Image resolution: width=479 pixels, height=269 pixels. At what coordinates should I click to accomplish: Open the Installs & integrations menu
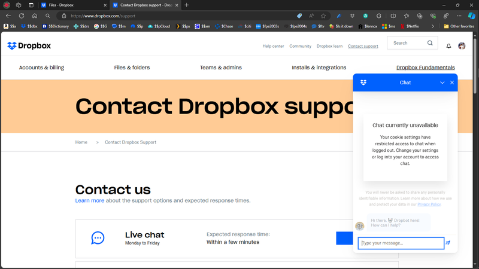coord(319,68)
